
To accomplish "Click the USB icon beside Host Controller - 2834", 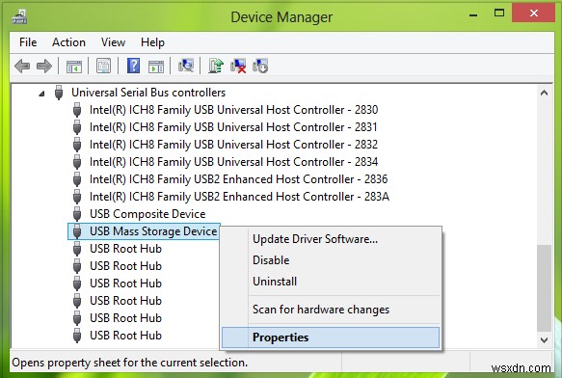I will point(77,162).
